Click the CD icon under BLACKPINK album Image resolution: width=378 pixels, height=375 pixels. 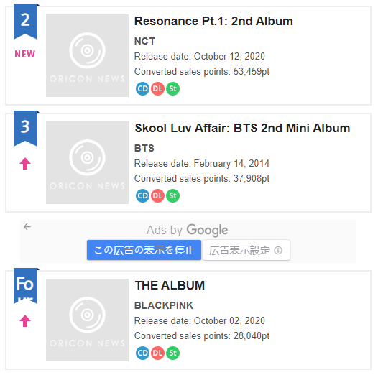click(x=142, y=353)
